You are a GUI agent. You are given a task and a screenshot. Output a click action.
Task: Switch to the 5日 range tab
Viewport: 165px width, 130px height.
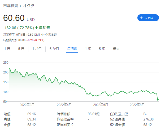[21, 49]
